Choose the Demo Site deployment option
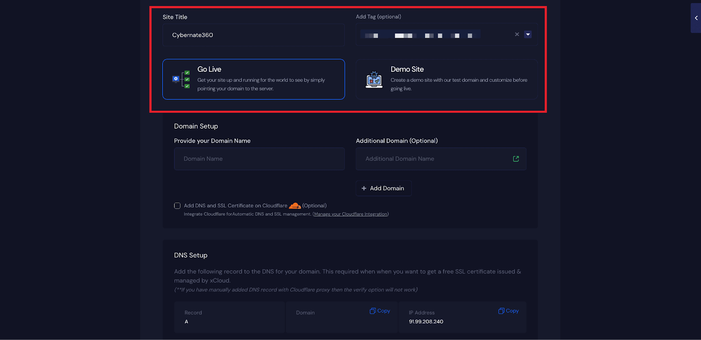This screenshot has height=340, width=701. [446, 79]
